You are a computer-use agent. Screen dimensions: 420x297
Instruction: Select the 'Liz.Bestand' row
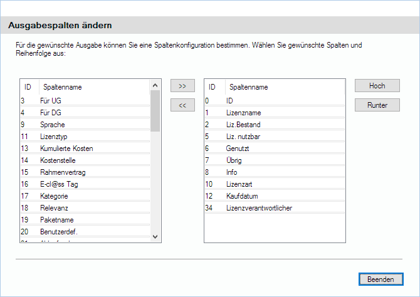(275, 125)
